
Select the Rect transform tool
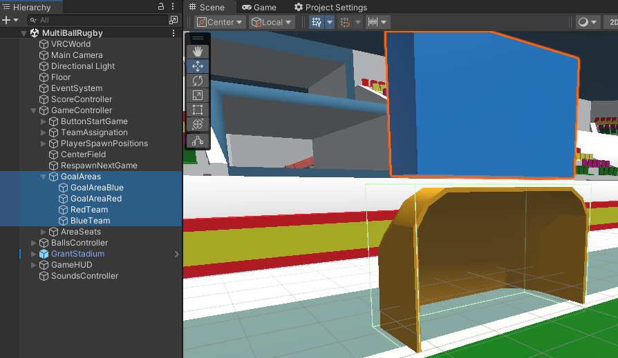click(198, 110)
